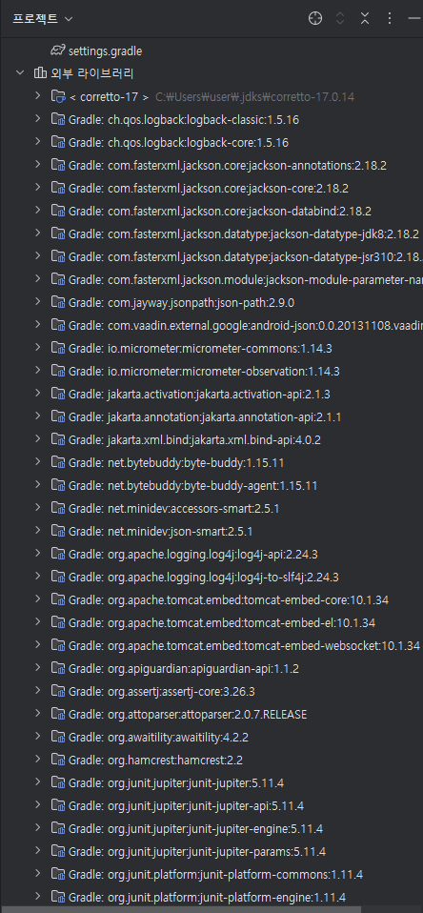This screenshot has width=423, height=913.
Task: Select junit-jupiter-engine:5.11.4 row
Action: [x=211, y=829]
